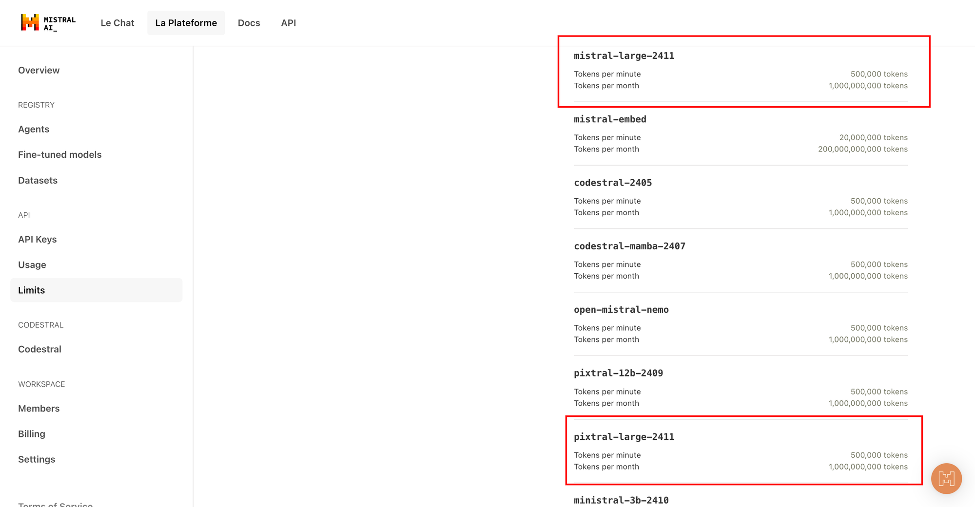The height and width of the screenshot is (507, 975).
Task: Open workspace Settings
Action: (x=37, y=459)
